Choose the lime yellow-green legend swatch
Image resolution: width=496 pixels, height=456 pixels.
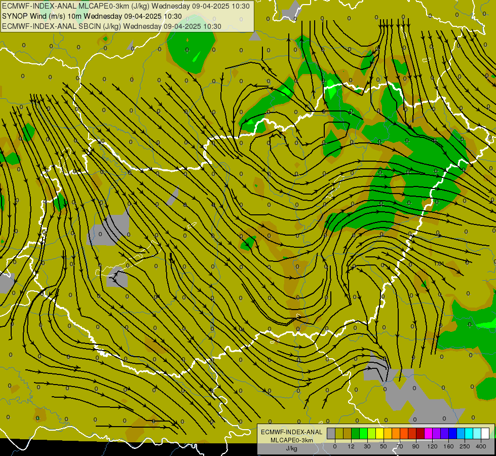click(372, 433)
